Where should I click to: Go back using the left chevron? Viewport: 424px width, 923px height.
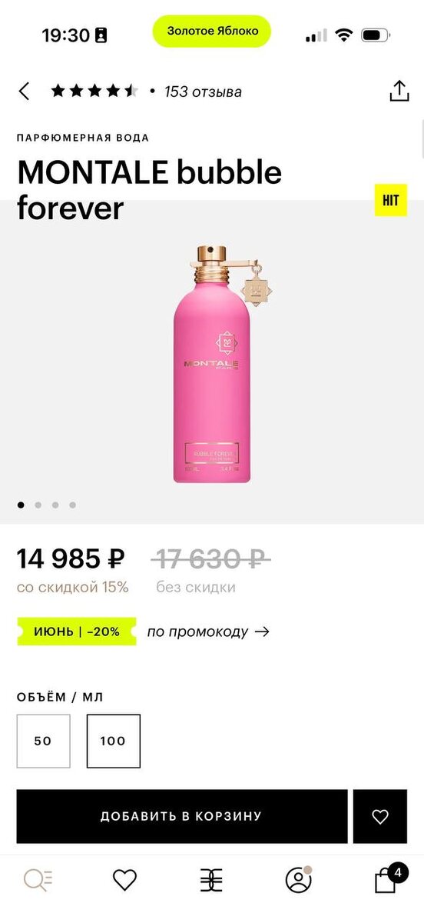pos(24,92)
